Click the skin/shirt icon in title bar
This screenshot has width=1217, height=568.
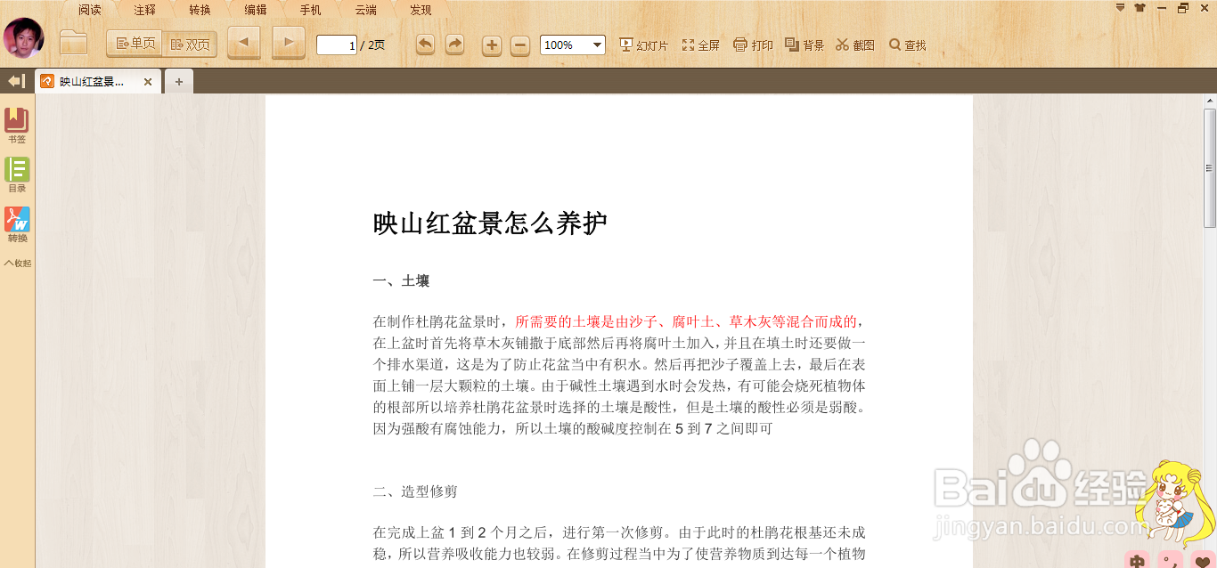point(1139,8)
